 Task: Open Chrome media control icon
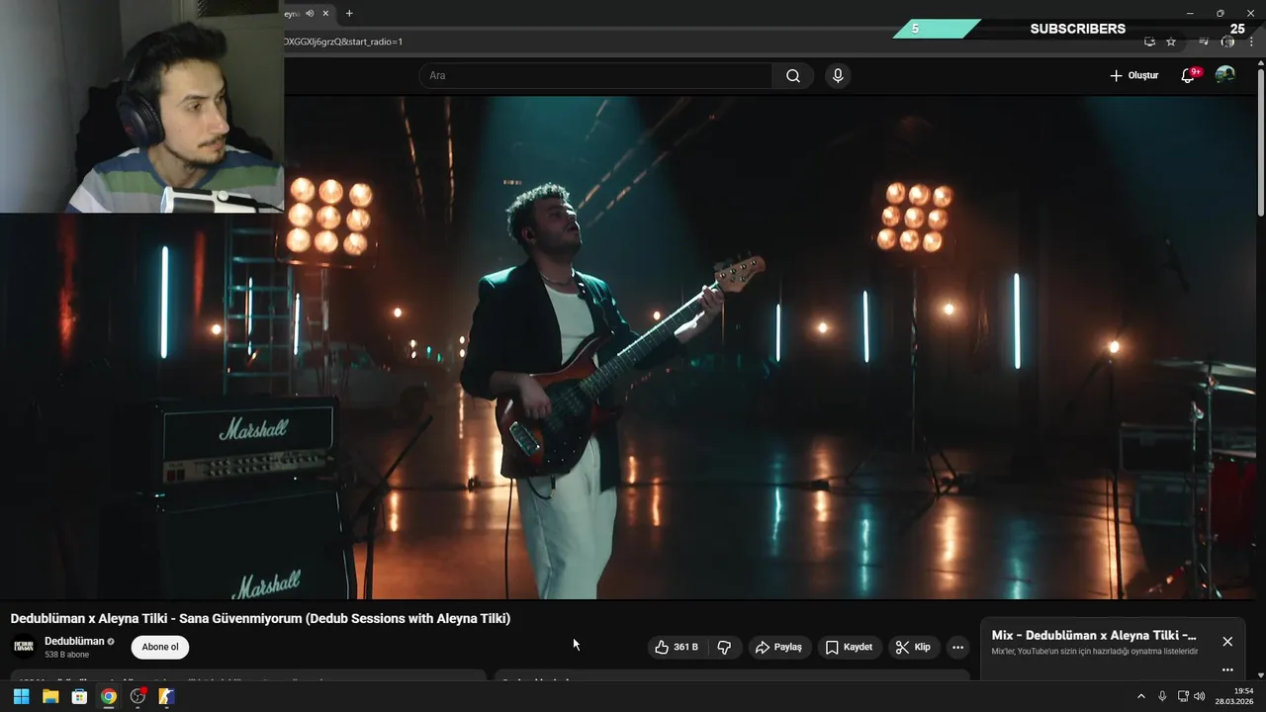tap(1204, 42)
